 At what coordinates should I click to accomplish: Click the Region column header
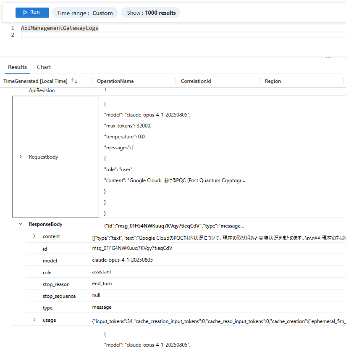click(x=273, y=81)
